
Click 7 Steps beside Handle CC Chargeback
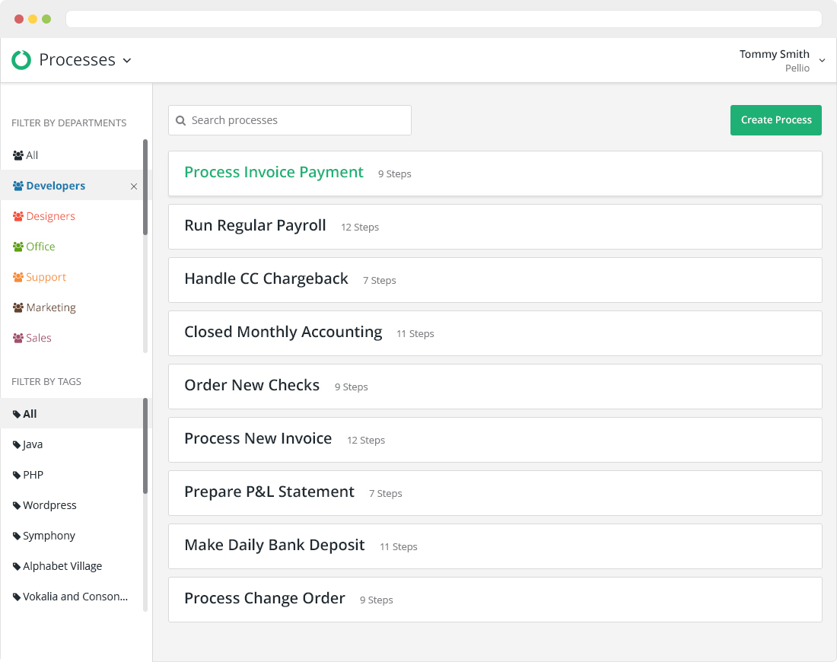(379, 281)
